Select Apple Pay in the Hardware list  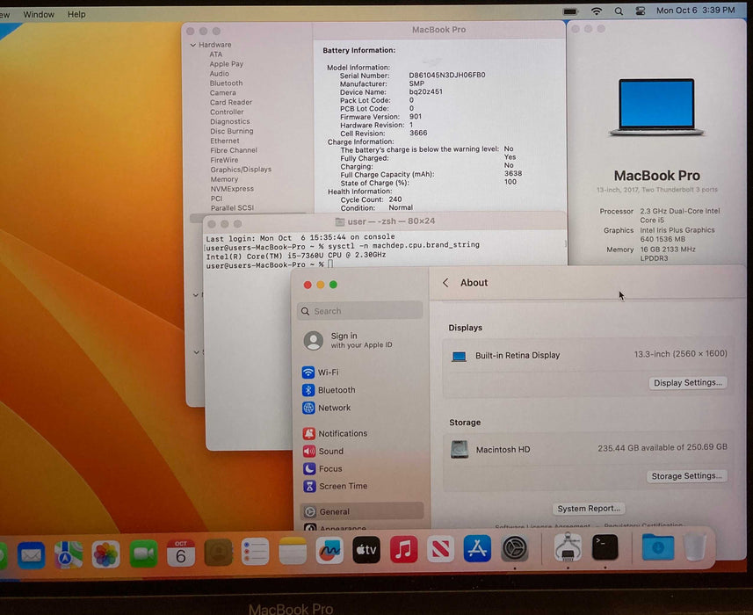[226, 64]
